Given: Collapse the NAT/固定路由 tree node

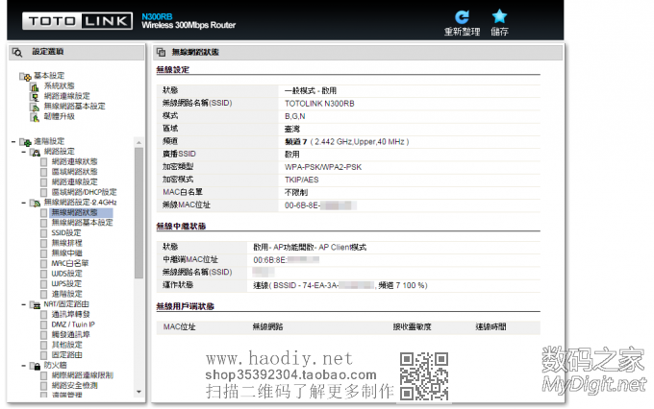Looking at the screenshot, I should 23,303.
